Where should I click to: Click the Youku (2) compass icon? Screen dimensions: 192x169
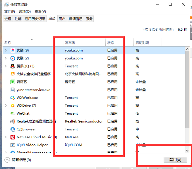click(12, 58)
